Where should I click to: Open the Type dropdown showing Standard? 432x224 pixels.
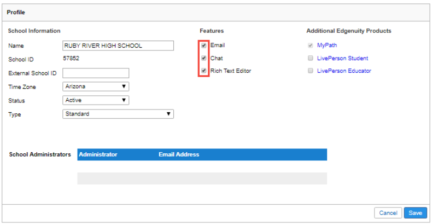(x=118, y=114)
